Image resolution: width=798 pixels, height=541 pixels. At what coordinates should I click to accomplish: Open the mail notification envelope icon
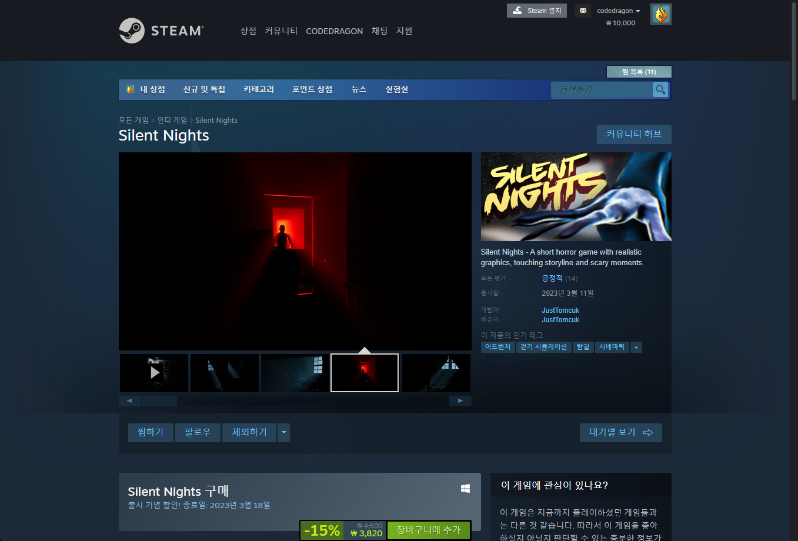pyautogui.click(x=583, y=11)
